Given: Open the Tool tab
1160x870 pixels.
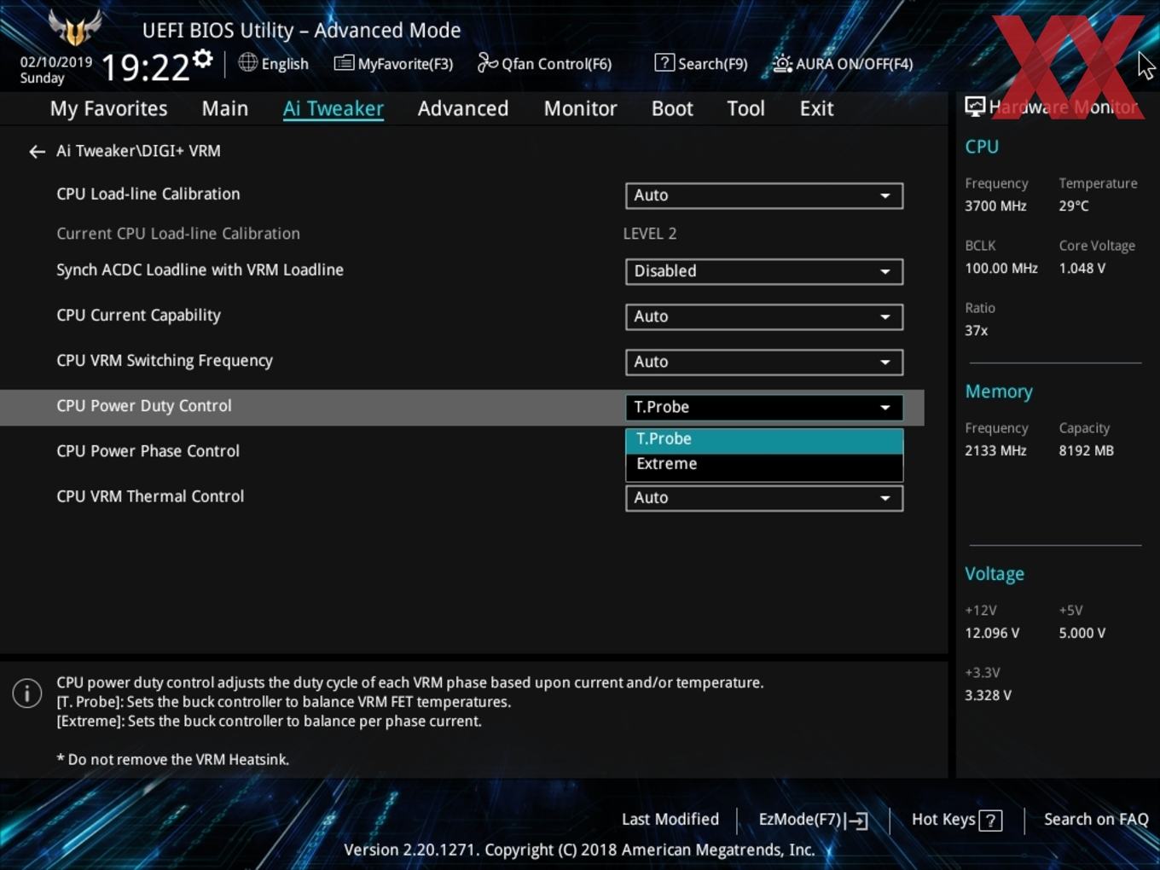Looking at the screenshot, I should [x=745, y=108].
